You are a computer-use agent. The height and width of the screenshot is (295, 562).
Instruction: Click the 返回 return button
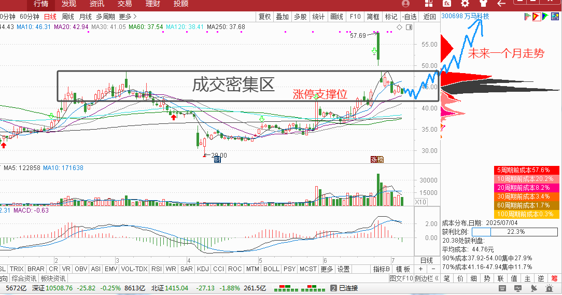pyautogui.click(x=429, y=17)
